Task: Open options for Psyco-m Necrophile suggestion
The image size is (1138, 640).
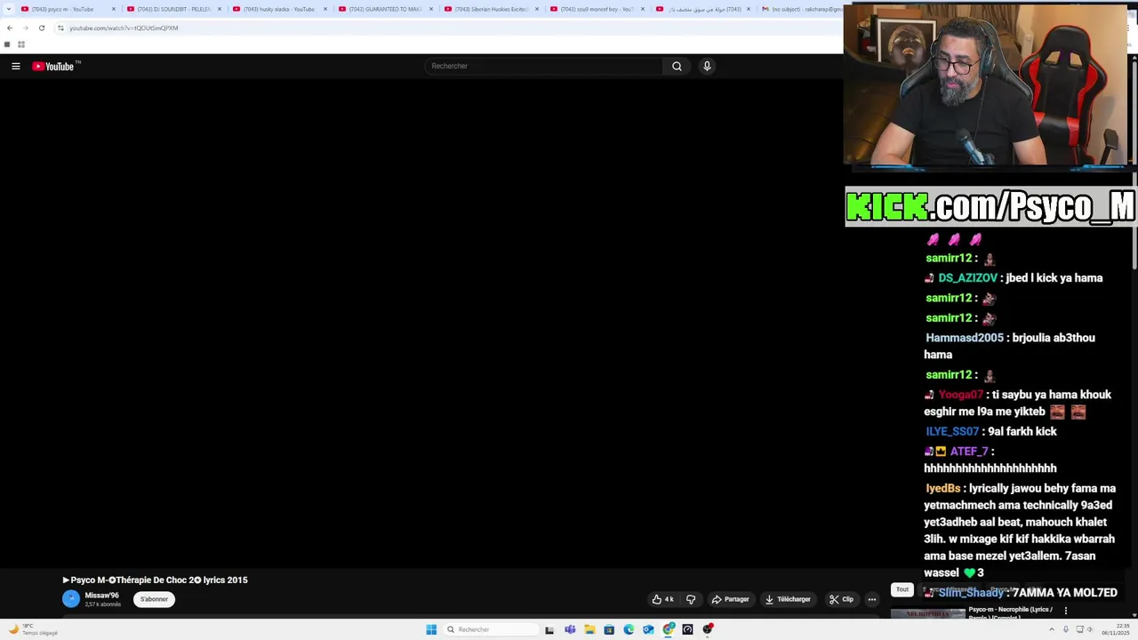Action: (1065, 611)
